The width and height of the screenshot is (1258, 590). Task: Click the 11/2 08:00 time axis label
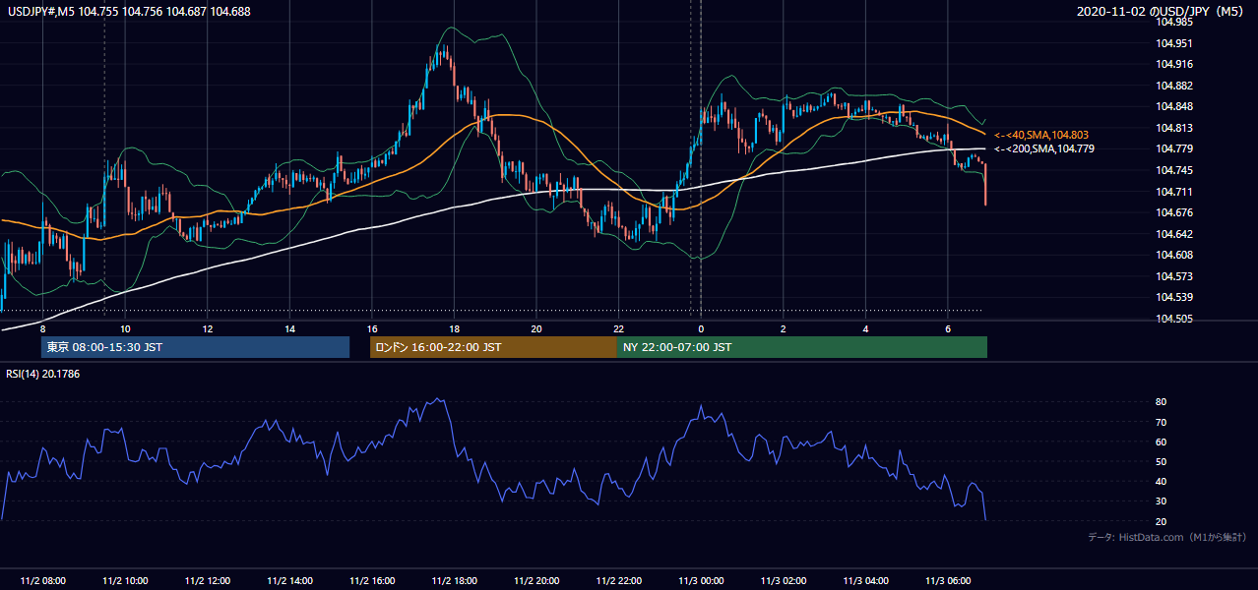pyautogui.click(x=42, y=581)
